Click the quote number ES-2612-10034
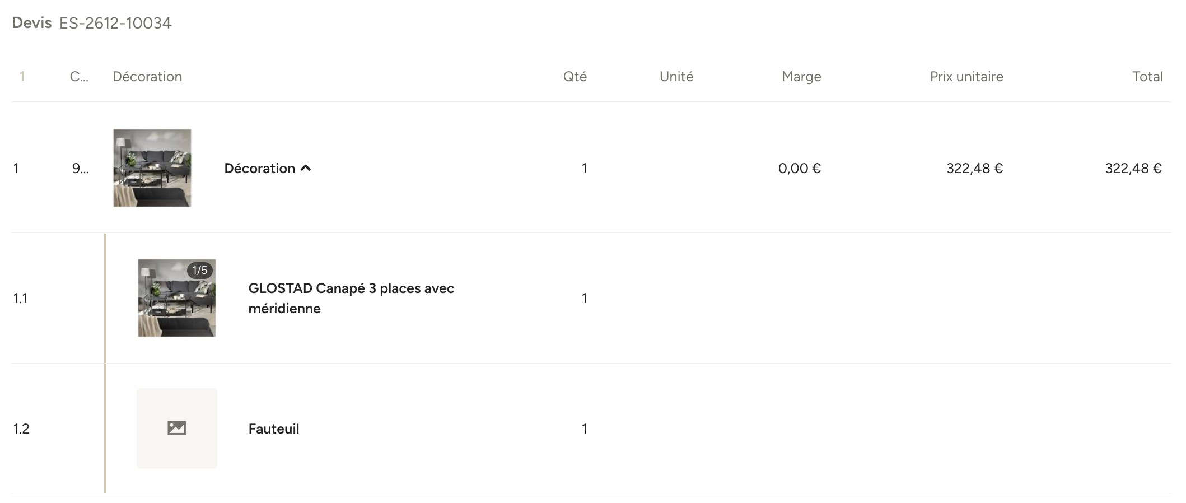1186x503 pixels. pos(115,23)
